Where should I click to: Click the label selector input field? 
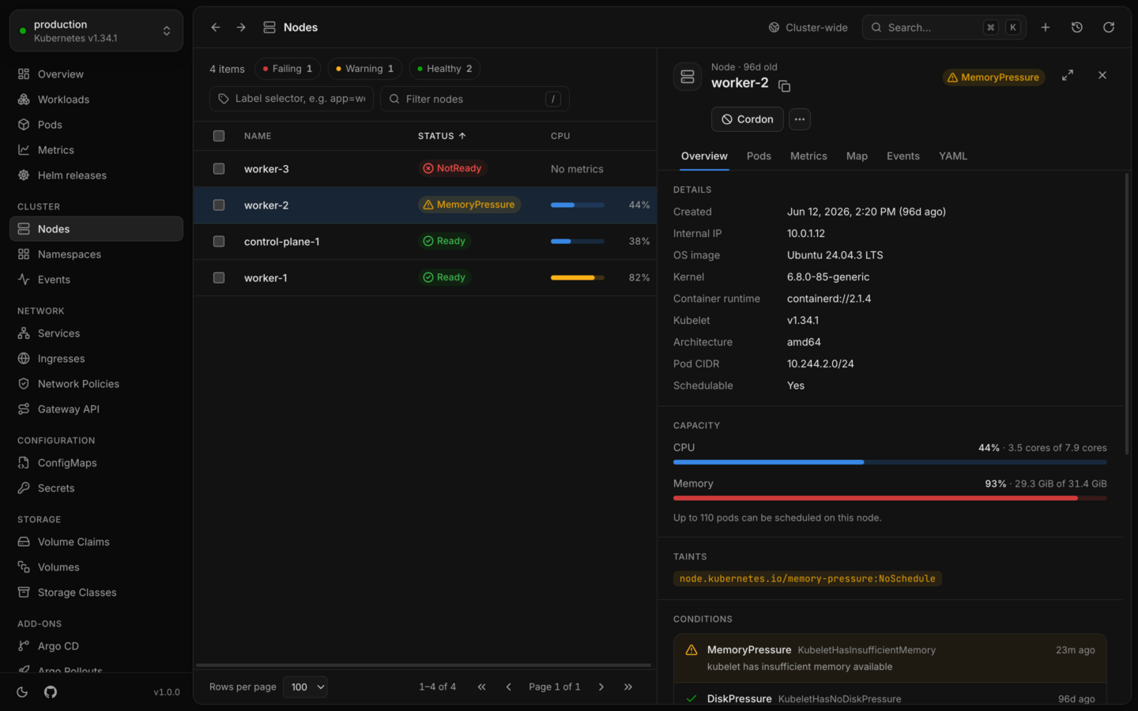292,99
